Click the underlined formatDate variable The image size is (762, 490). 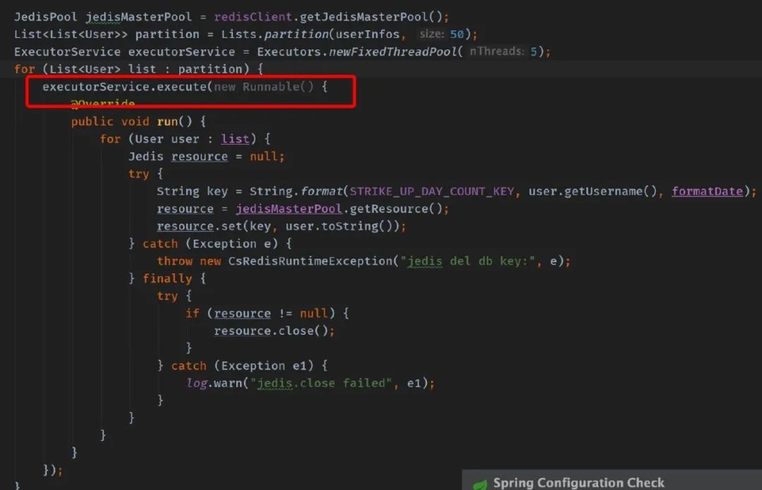tap(707, 191)
